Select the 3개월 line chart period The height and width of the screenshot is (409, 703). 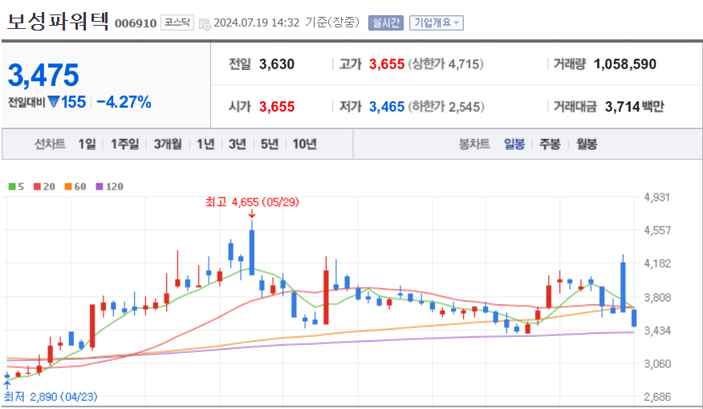tap(168, 144)
